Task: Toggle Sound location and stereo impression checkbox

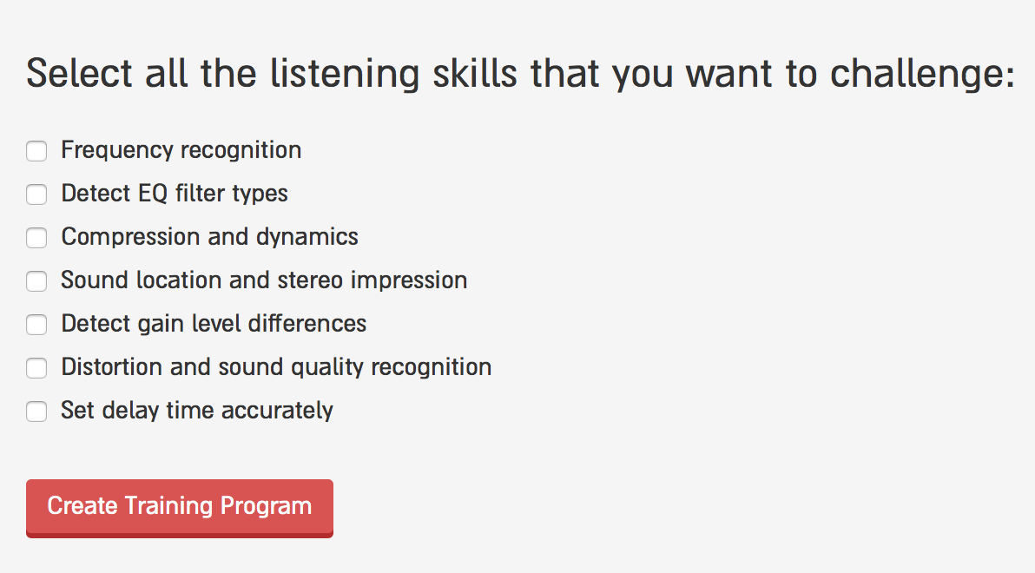Action: (x=36, y=280)
